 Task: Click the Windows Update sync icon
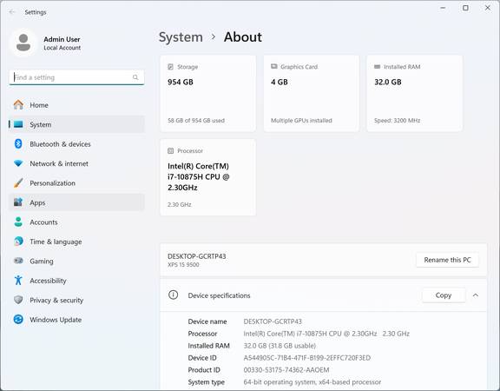[x=18, y=319]
